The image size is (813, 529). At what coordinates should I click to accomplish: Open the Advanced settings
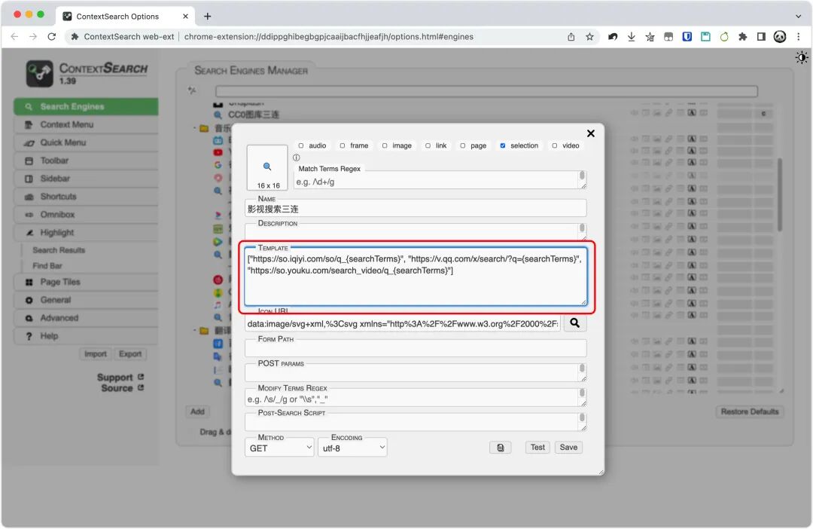click(86, 318)
